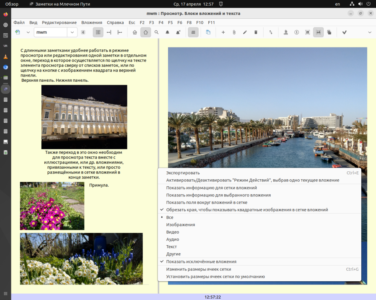Click 'Показать информацию для выбранного вложения'

(x=218, y=195)
